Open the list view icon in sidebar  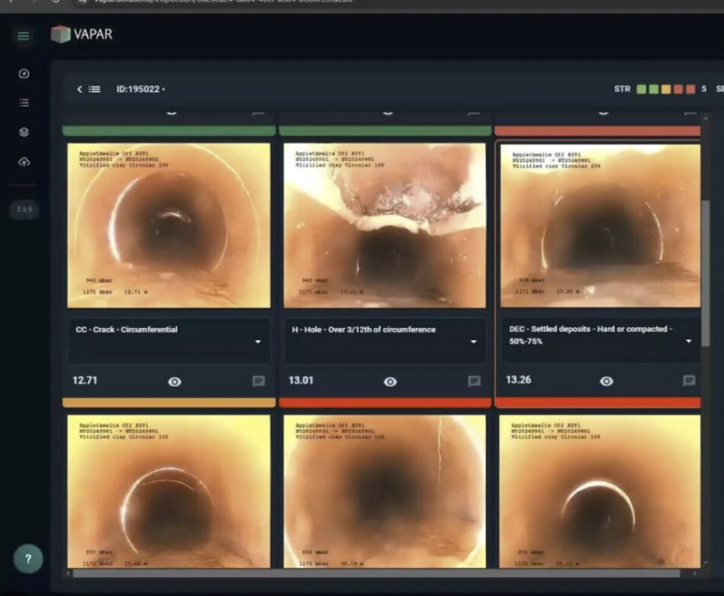point(23,103)
